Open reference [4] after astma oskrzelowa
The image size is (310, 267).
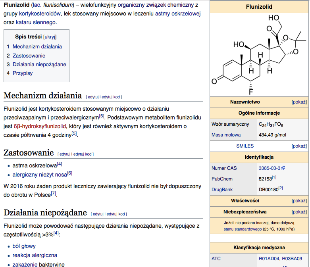point(60,164)
